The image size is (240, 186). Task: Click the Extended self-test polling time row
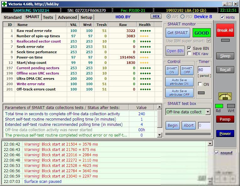click(x=80, y=124)
